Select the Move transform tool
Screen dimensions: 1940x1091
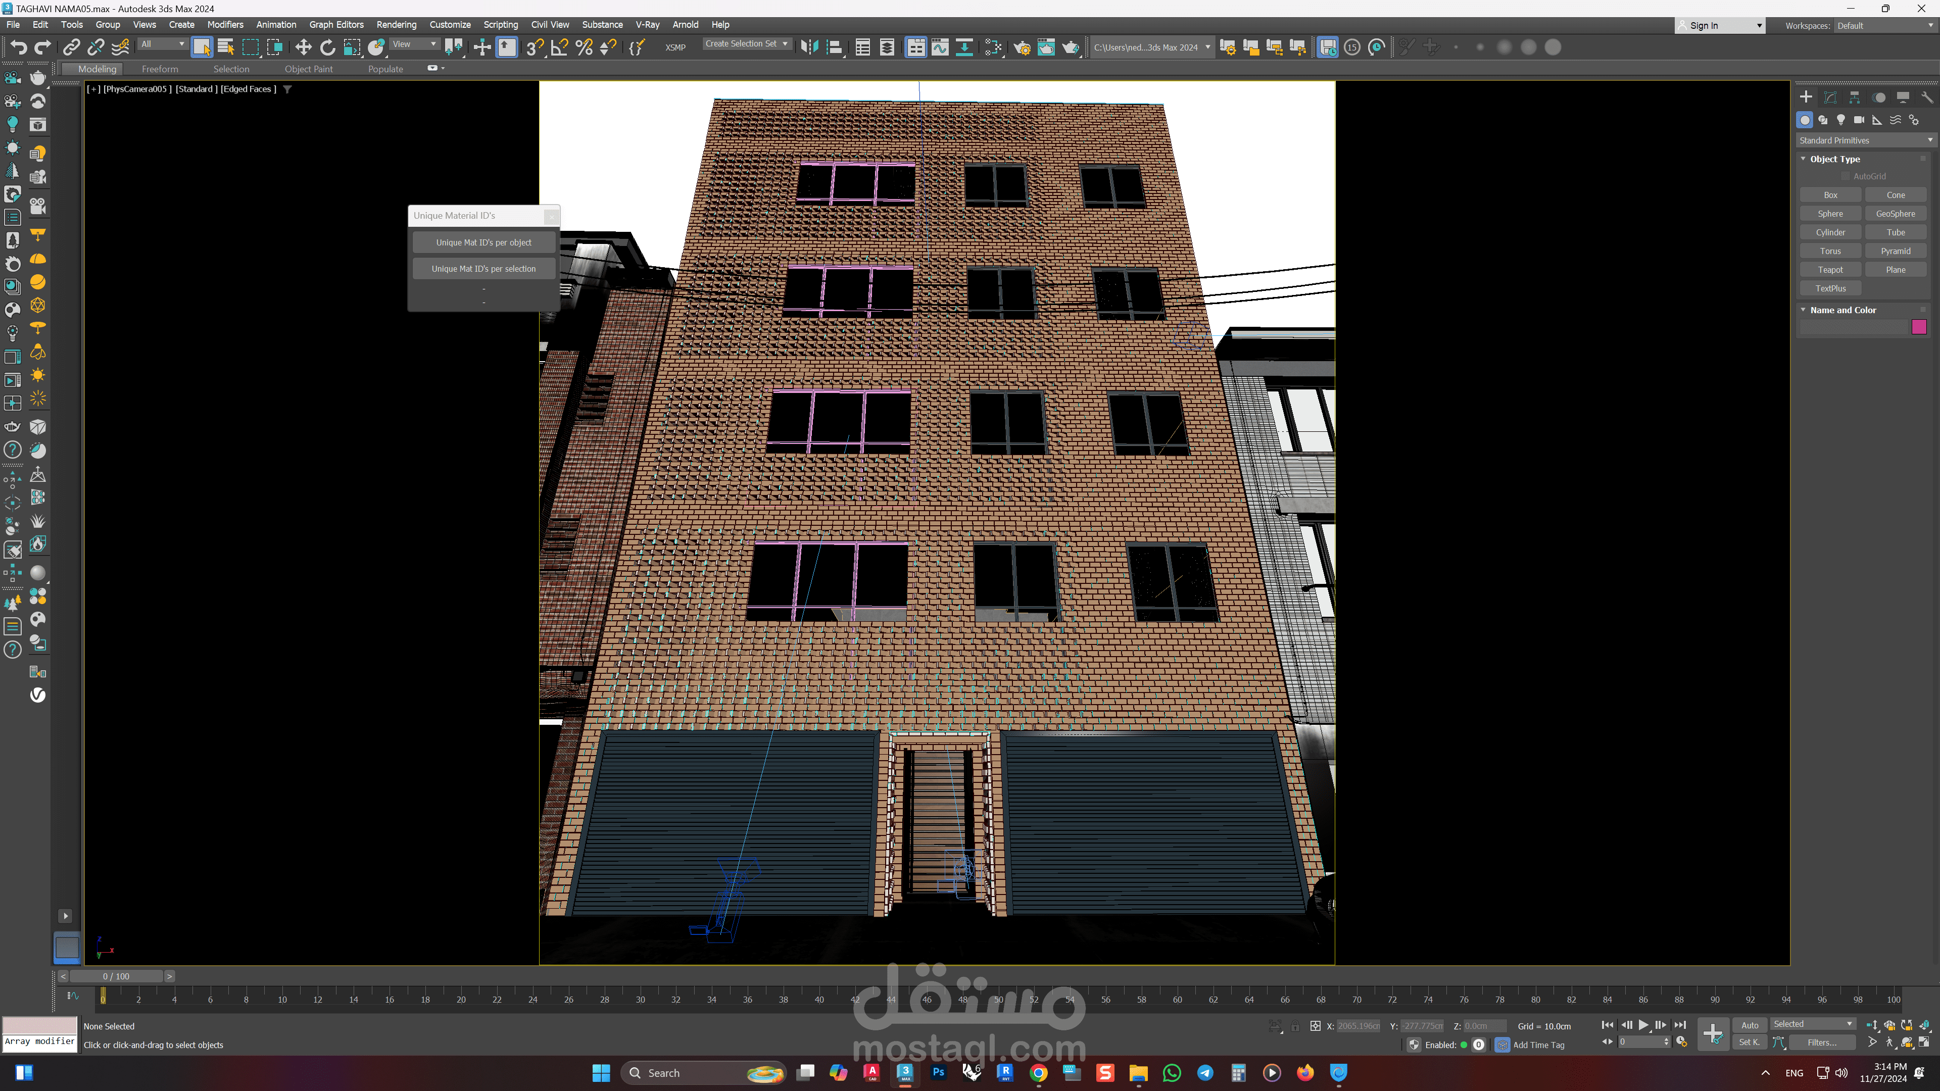pyautogui.click(x=303, y=47)
